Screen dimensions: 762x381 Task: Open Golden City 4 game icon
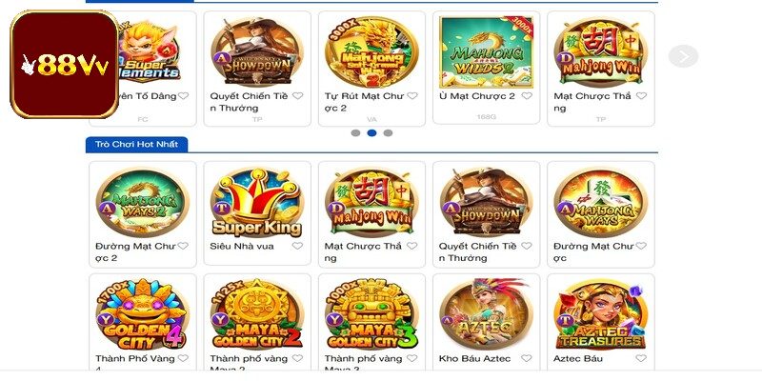[x=142, y=314]
